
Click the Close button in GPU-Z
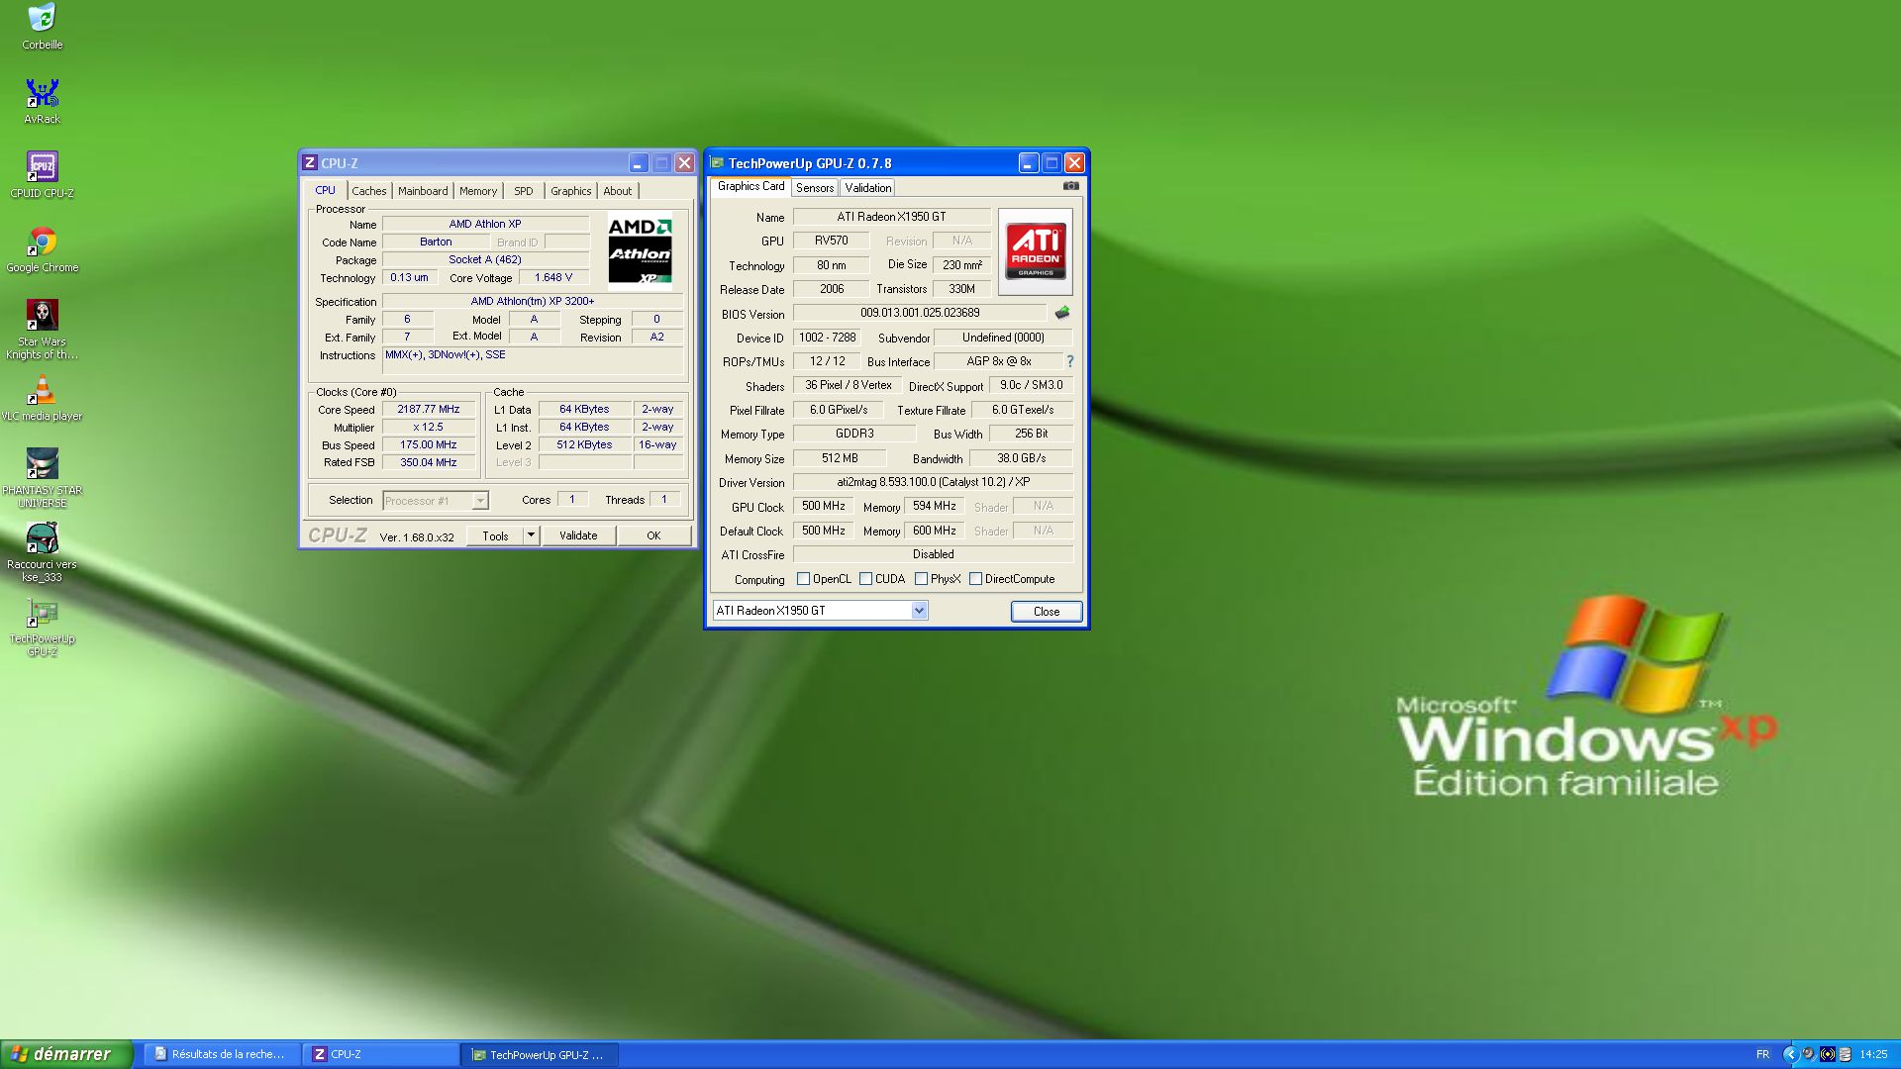[x=1047, y=611]
